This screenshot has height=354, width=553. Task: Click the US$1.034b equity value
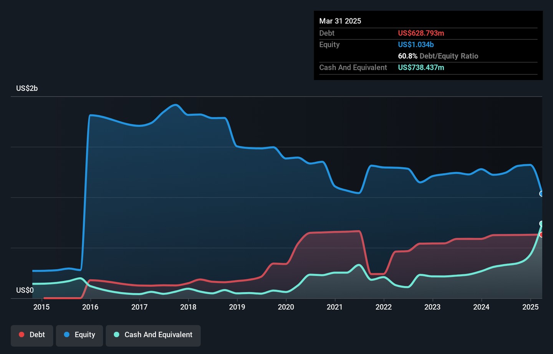[416, 45]
